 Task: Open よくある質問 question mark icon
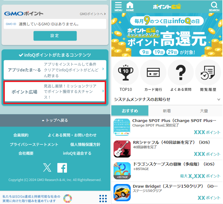pos(181,72)
